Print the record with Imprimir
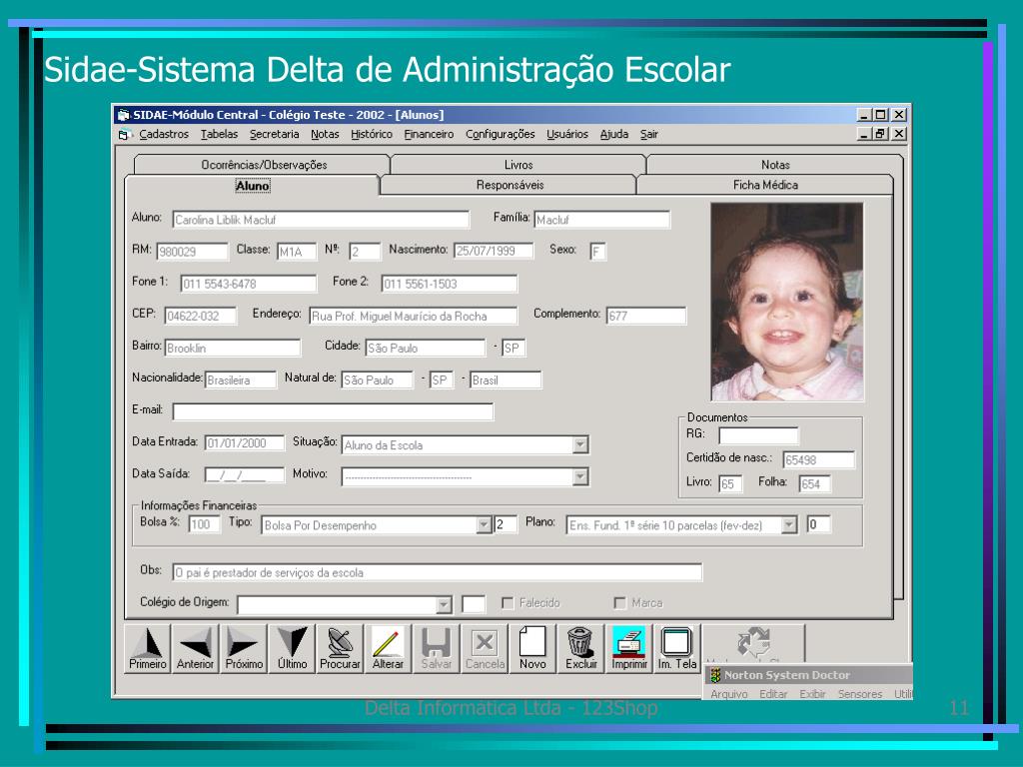 point(629,648)
